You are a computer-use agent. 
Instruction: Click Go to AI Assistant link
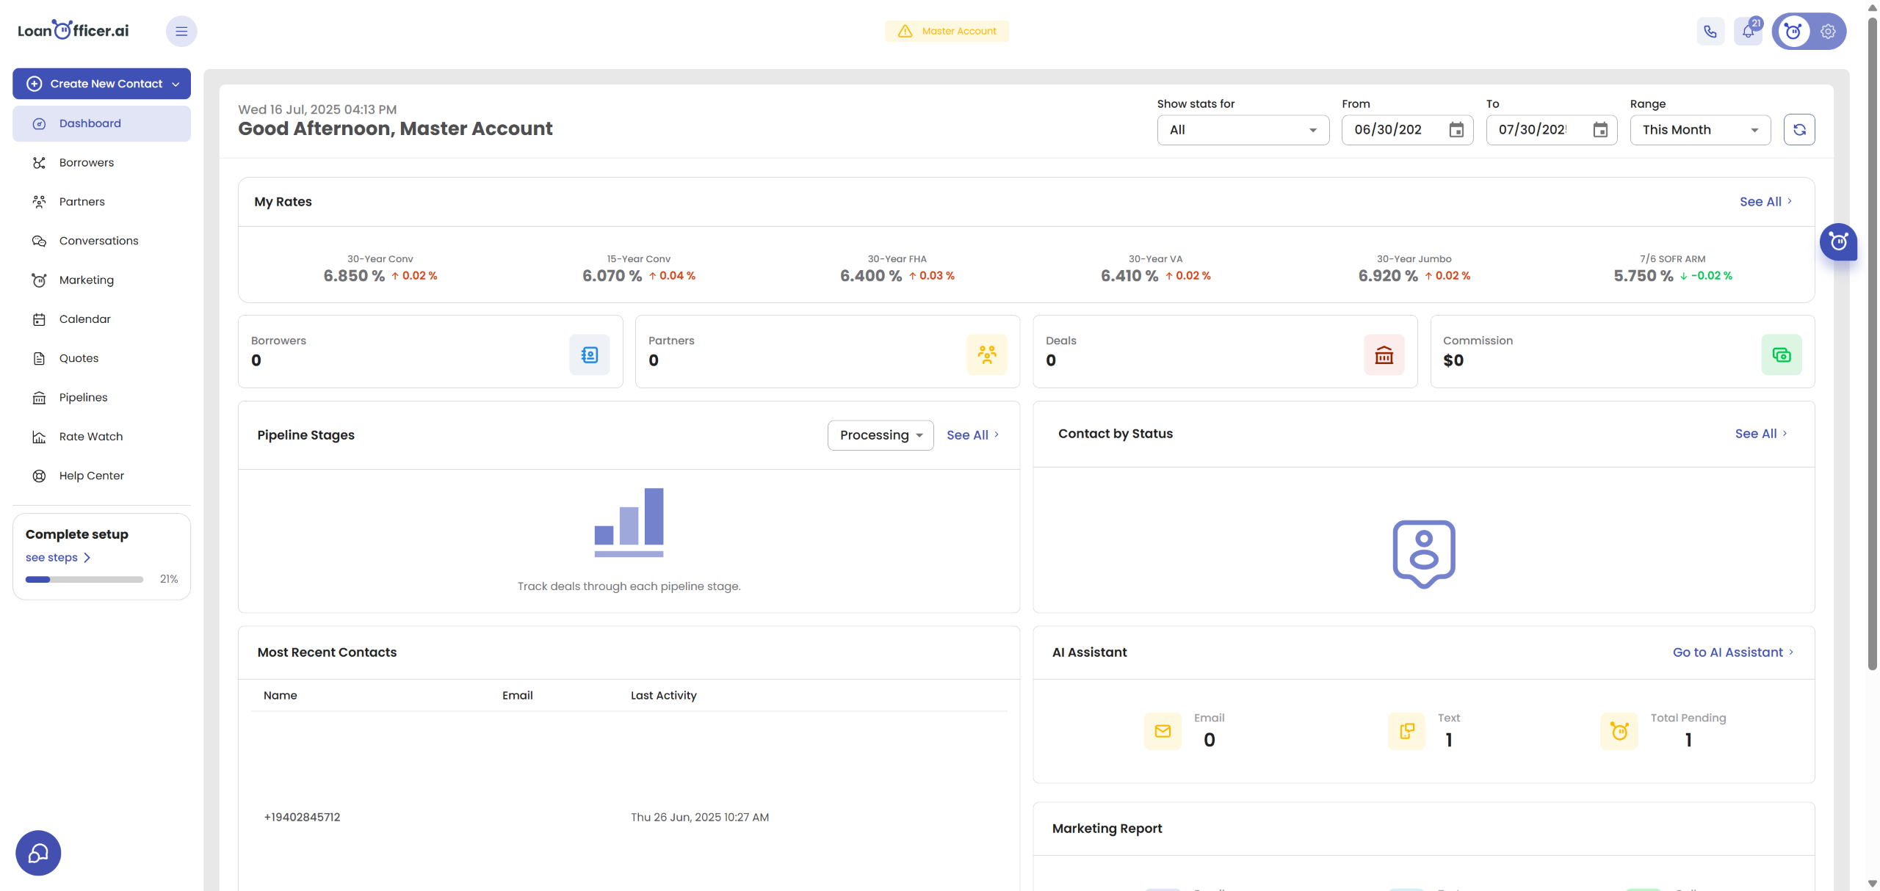pos(1732,652)
